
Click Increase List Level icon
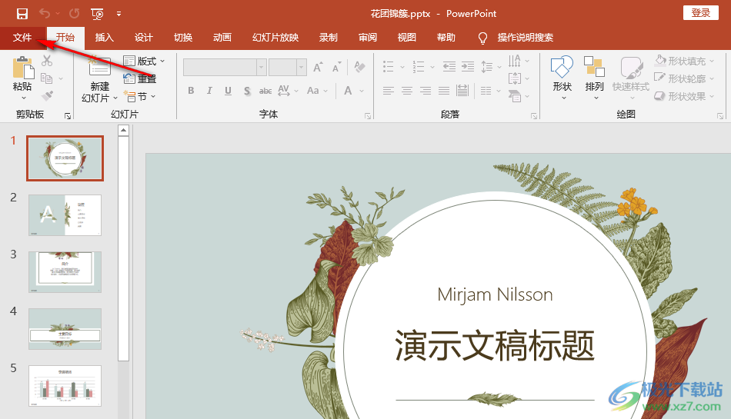(468, 67)
